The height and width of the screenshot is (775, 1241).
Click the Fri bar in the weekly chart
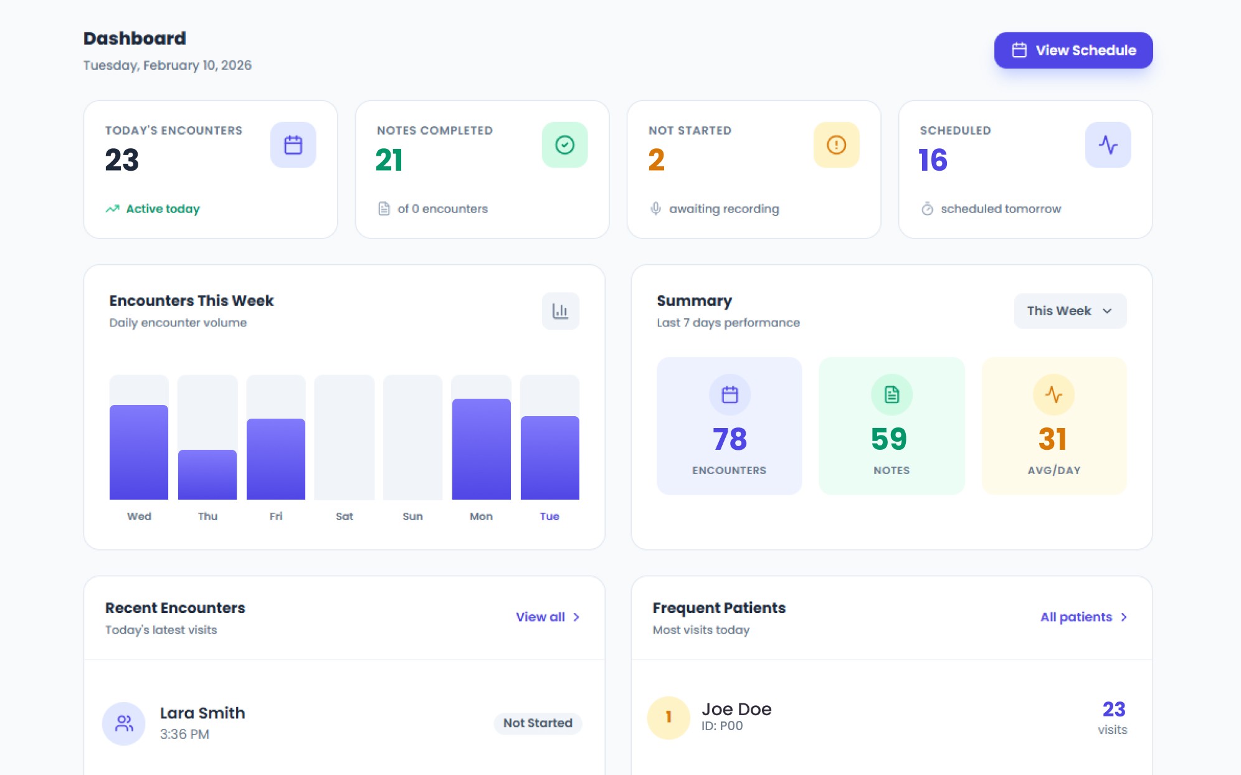[276, 459]
